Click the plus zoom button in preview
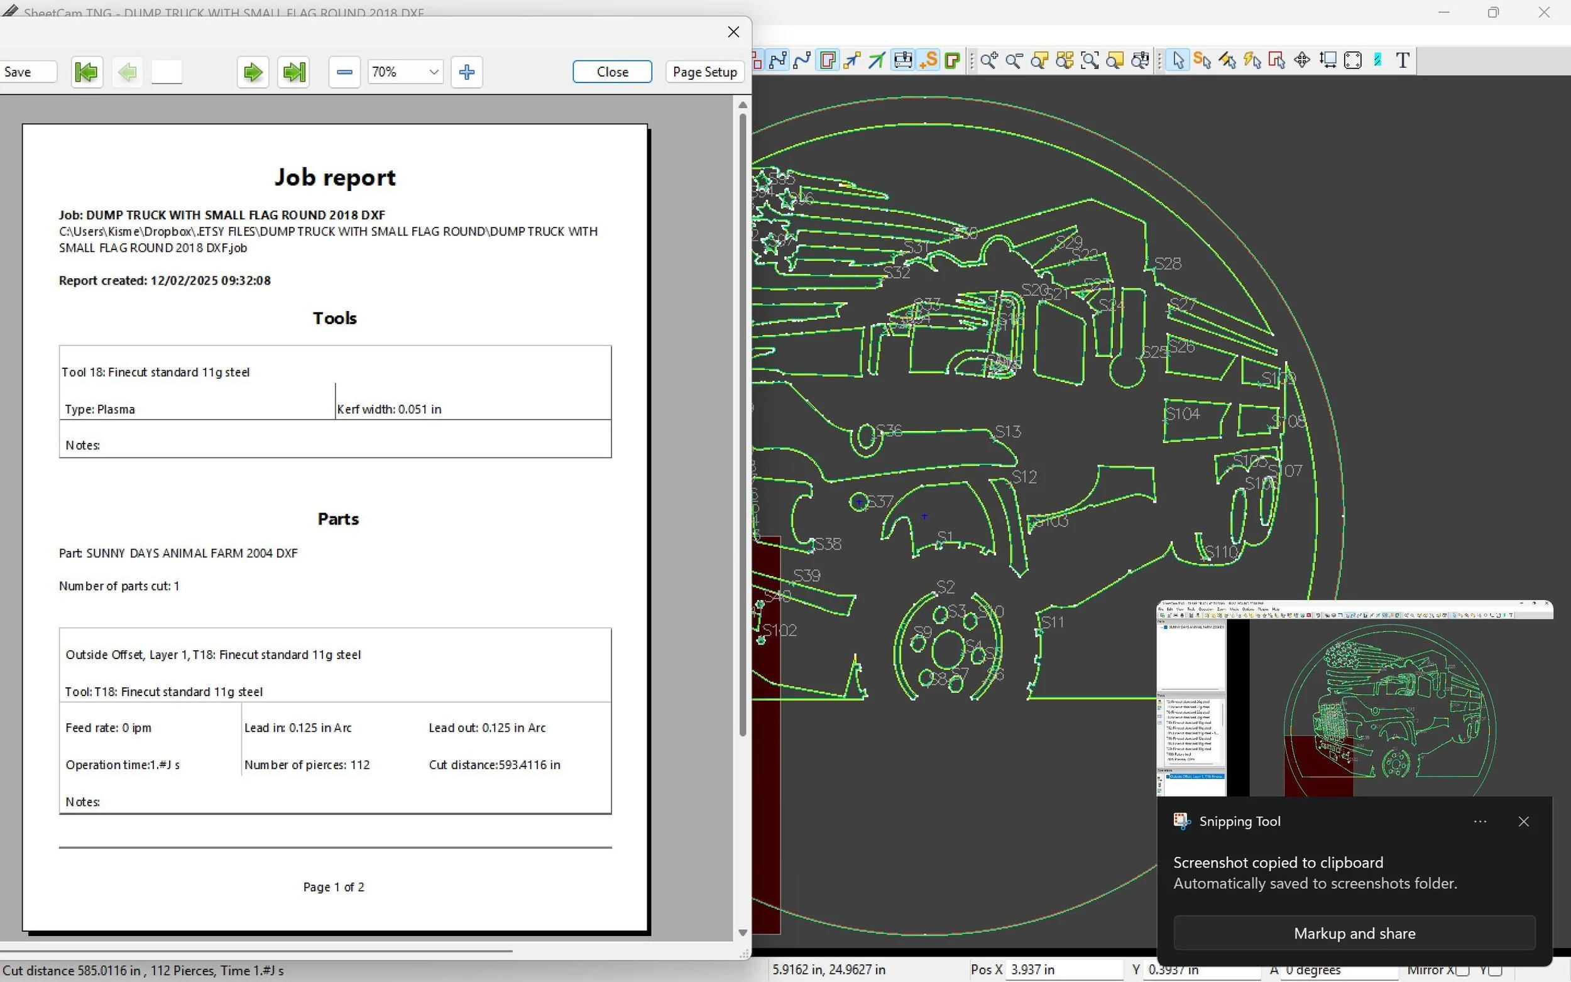The width and height of the screenshot is (1571, 982). pos(466,72)
